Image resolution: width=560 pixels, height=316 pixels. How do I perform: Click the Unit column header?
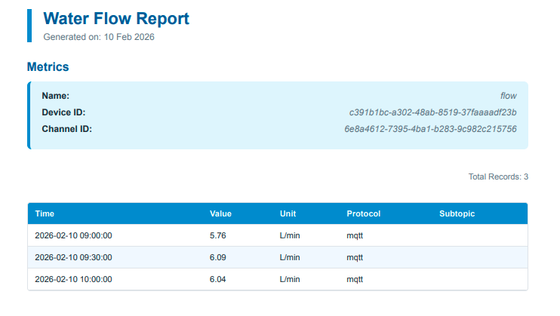pos(288,213)
